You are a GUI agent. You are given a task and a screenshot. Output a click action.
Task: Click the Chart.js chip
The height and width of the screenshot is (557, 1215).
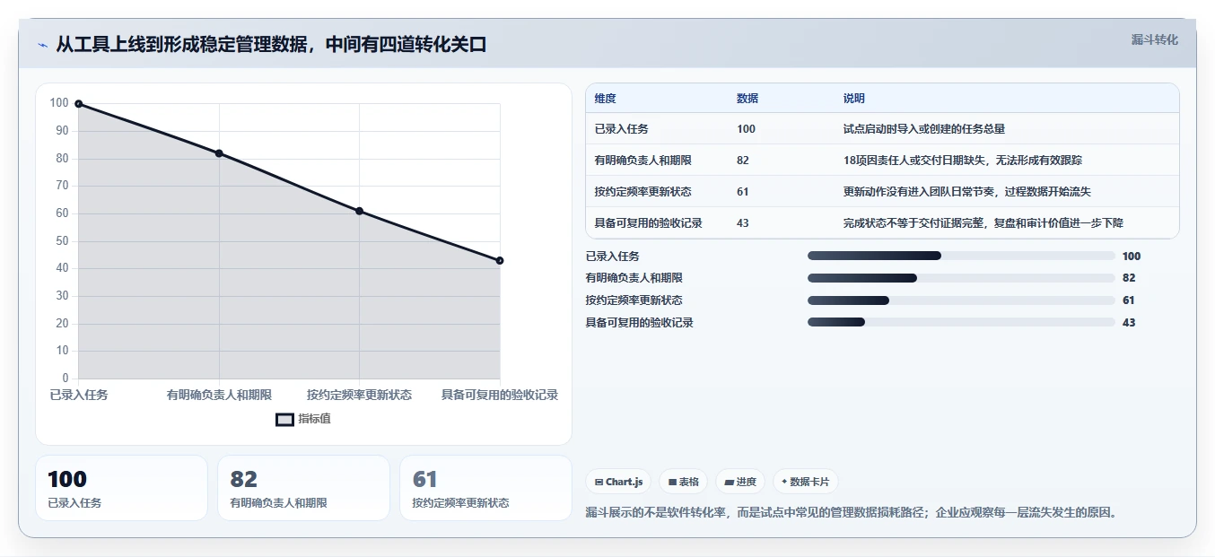click(618, 482)
